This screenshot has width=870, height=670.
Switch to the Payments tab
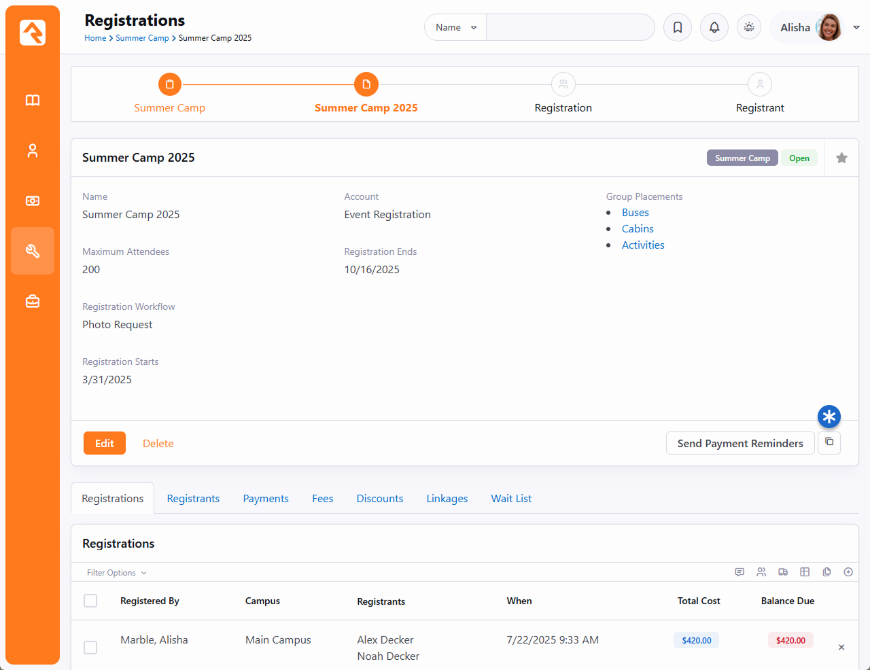(x=266, y=499)
